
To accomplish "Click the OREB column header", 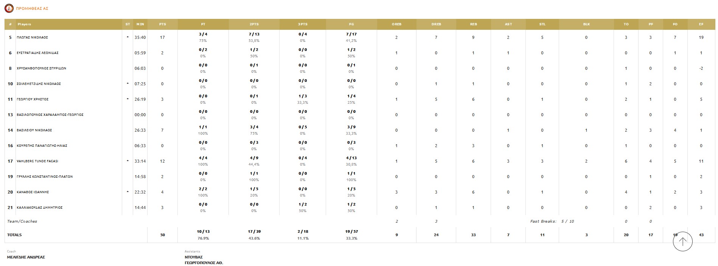I will coord(396,24).
